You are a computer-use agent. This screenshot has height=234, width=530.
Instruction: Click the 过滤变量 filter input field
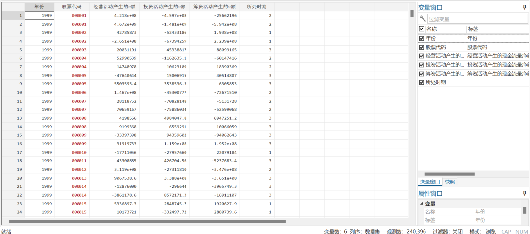pos(477,19)
